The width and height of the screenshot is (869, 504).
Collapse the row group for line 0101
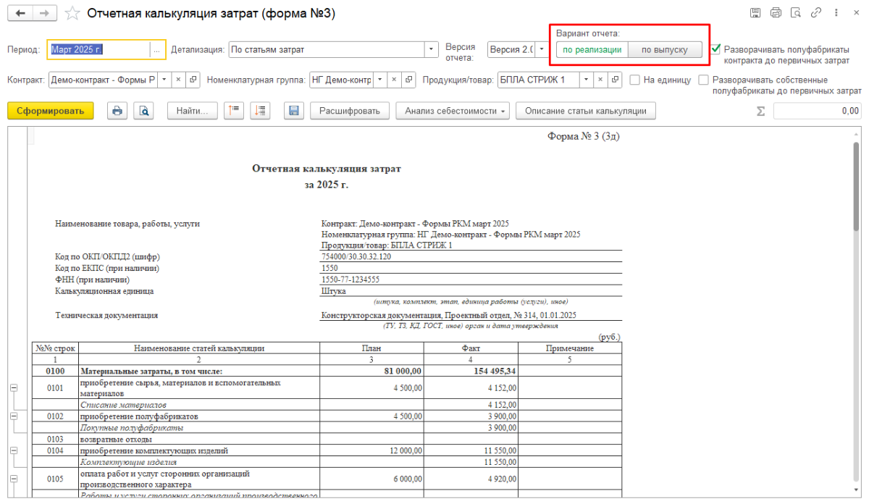pyautogui.click(x=13, y=389)
